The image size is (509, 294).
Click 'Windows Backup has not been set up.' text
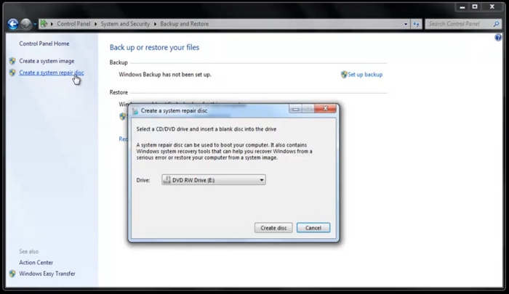click(x=165, y=75)
